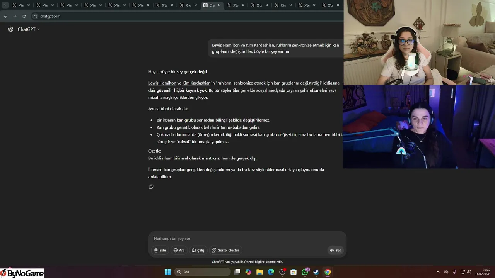The height and width of the screenshot is (278, 495).
Task: Open Microsoft Store from the taskbar
Action: (x=294, y=272)
